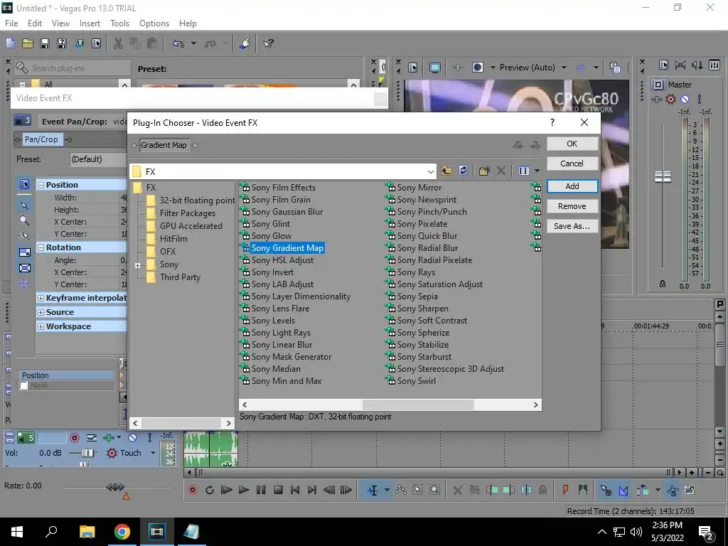
Task: Click the Refresh icon in Plug-In Chooser
Action: 463,171
